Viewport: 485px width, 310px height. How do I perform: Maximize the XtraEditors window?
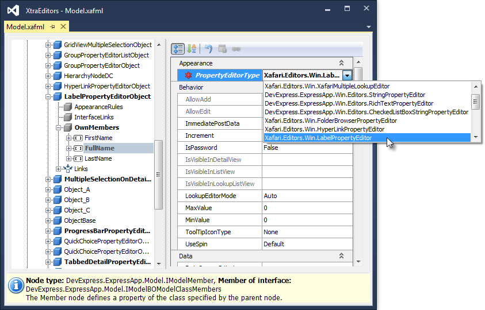pos(347,9)
